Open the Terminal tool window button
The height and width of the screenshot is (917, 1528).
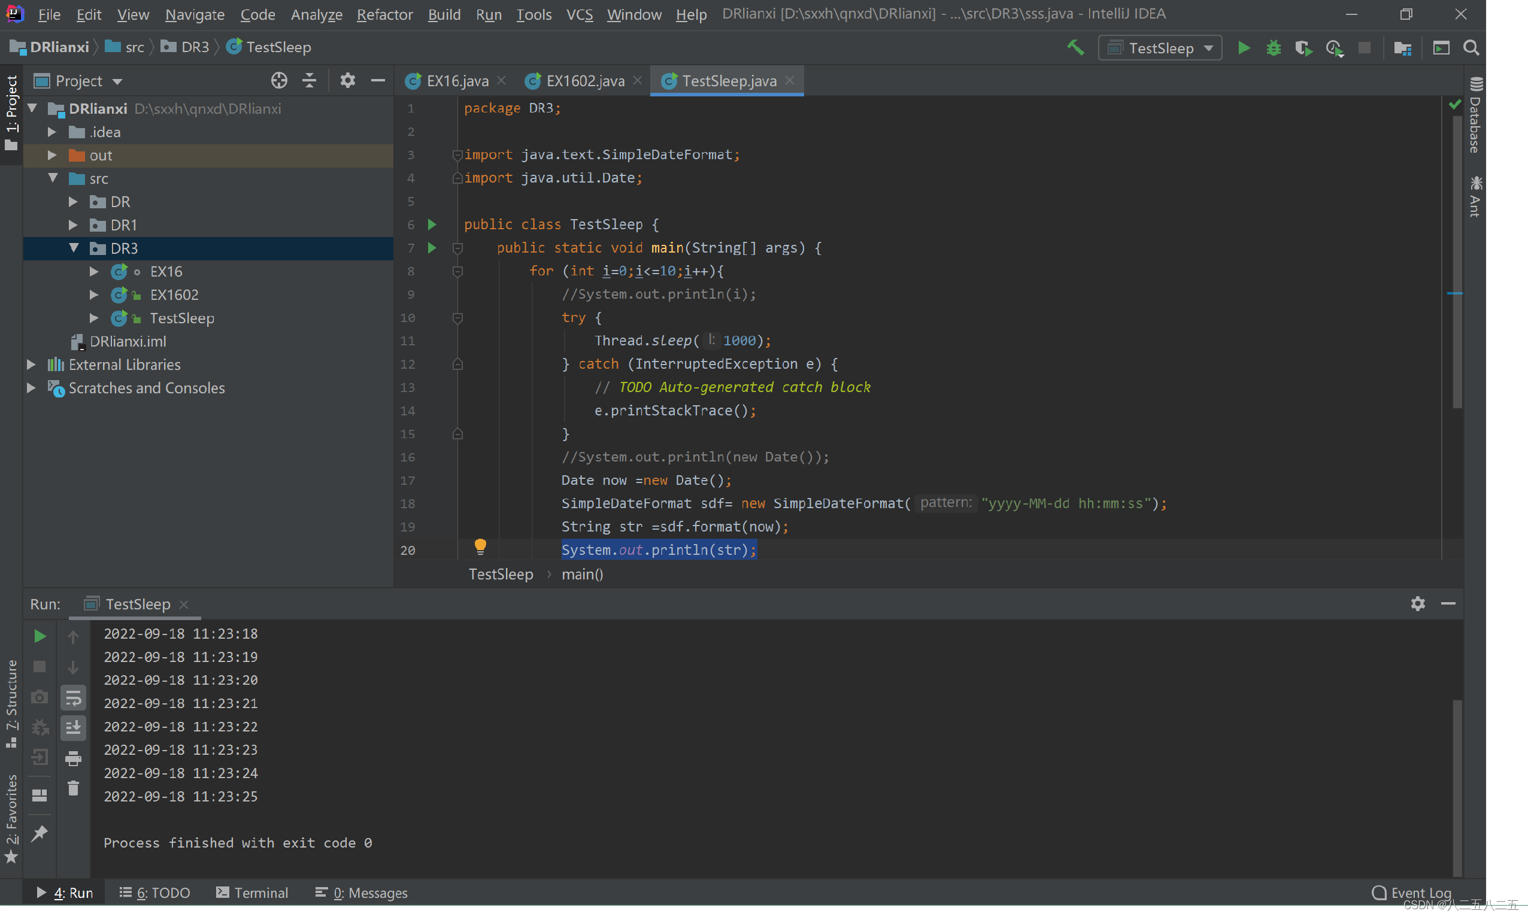coord(252,892)
